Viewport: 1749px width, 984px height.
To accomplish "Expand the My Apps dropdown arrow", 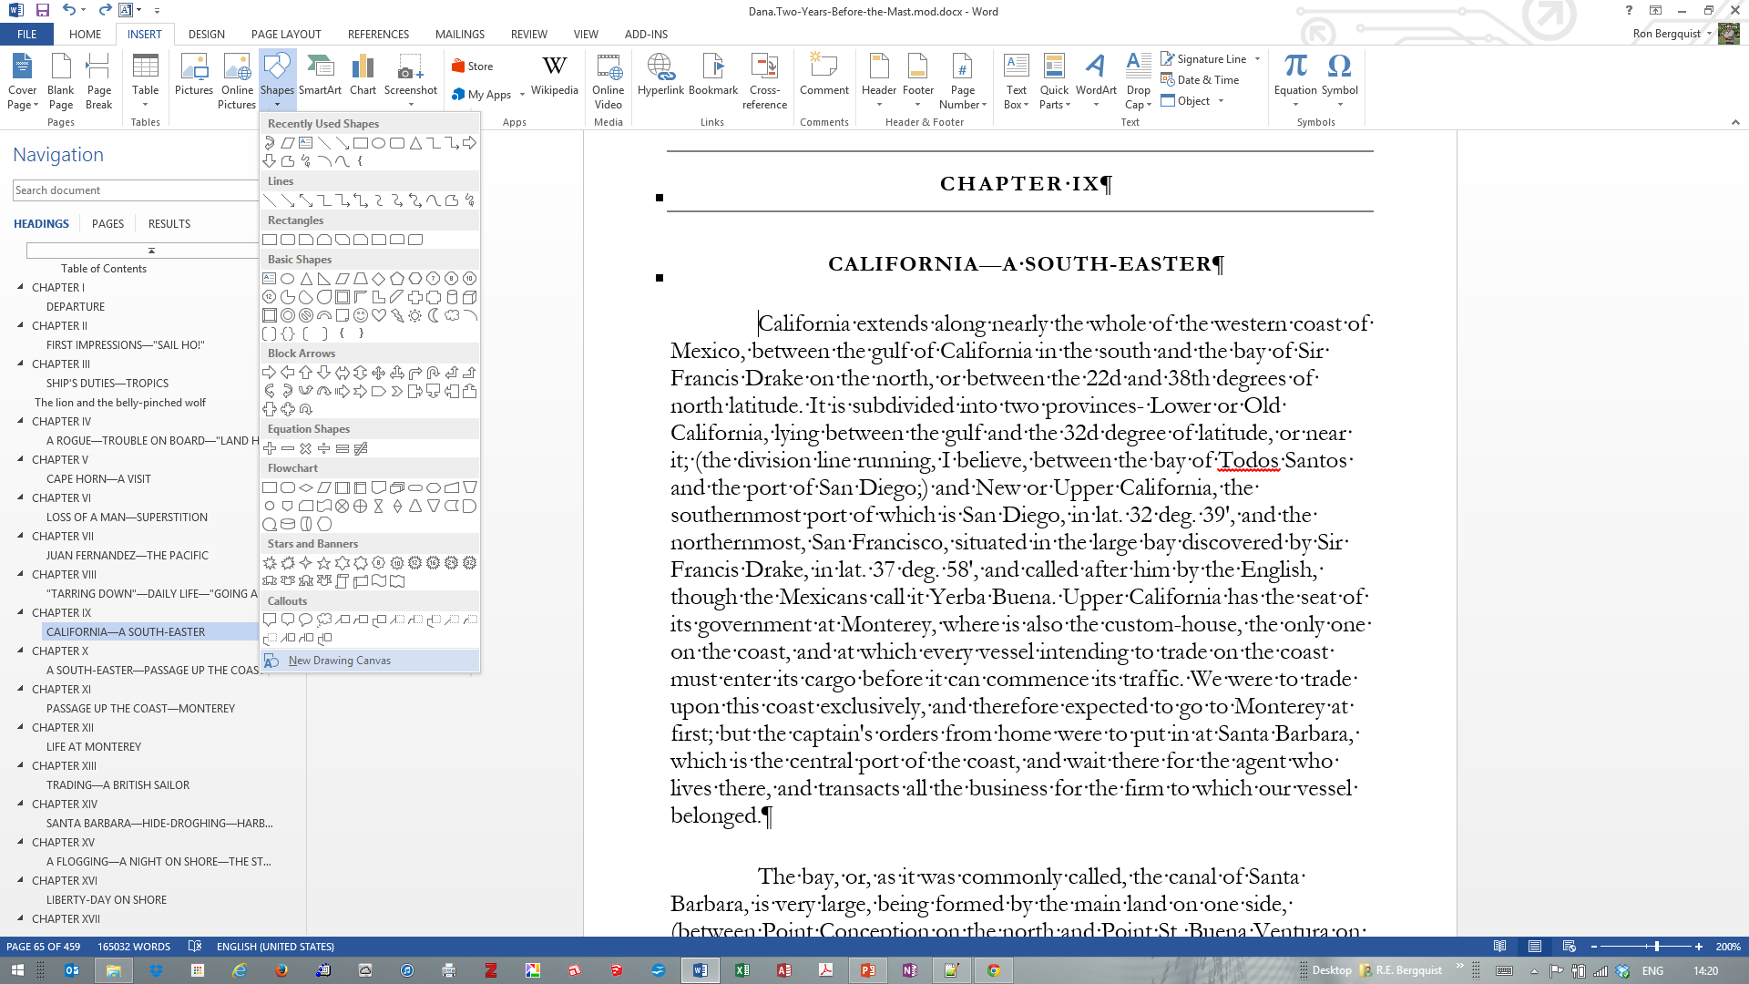I will click(x=523, y=95).
